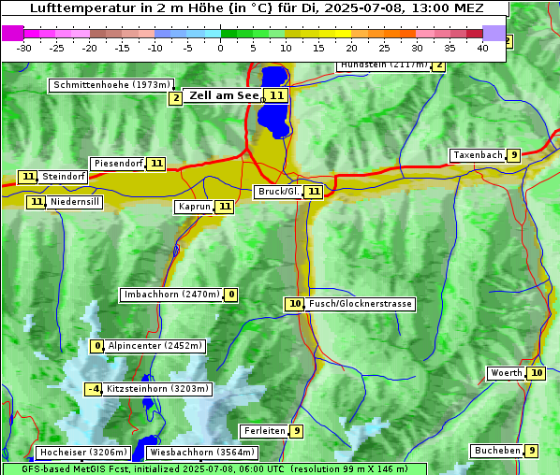Viewport: 560px width, 475px height.
Task: Select the Taxenbach label
Action: click(478, 155)
